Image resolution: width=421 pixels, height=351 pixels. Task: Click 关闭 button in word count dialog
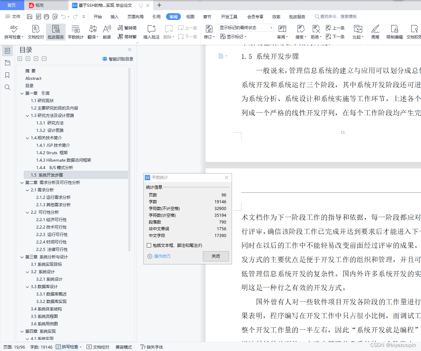click(x=216, y=256)
